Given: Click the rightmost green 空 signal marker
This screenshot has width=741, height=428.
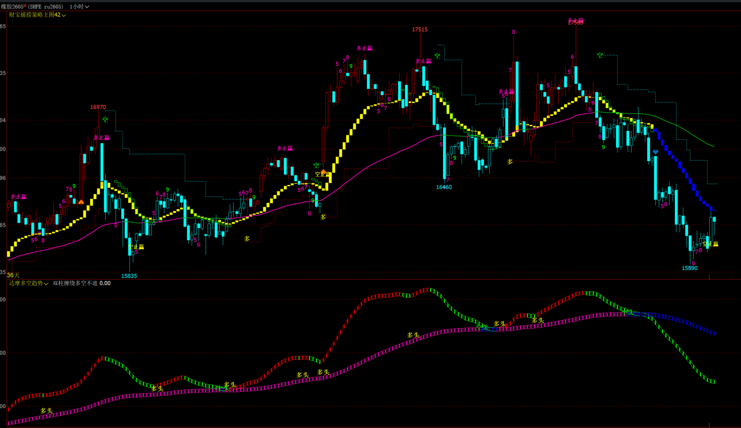Looking at the screenshot, I should coord(600,55).
